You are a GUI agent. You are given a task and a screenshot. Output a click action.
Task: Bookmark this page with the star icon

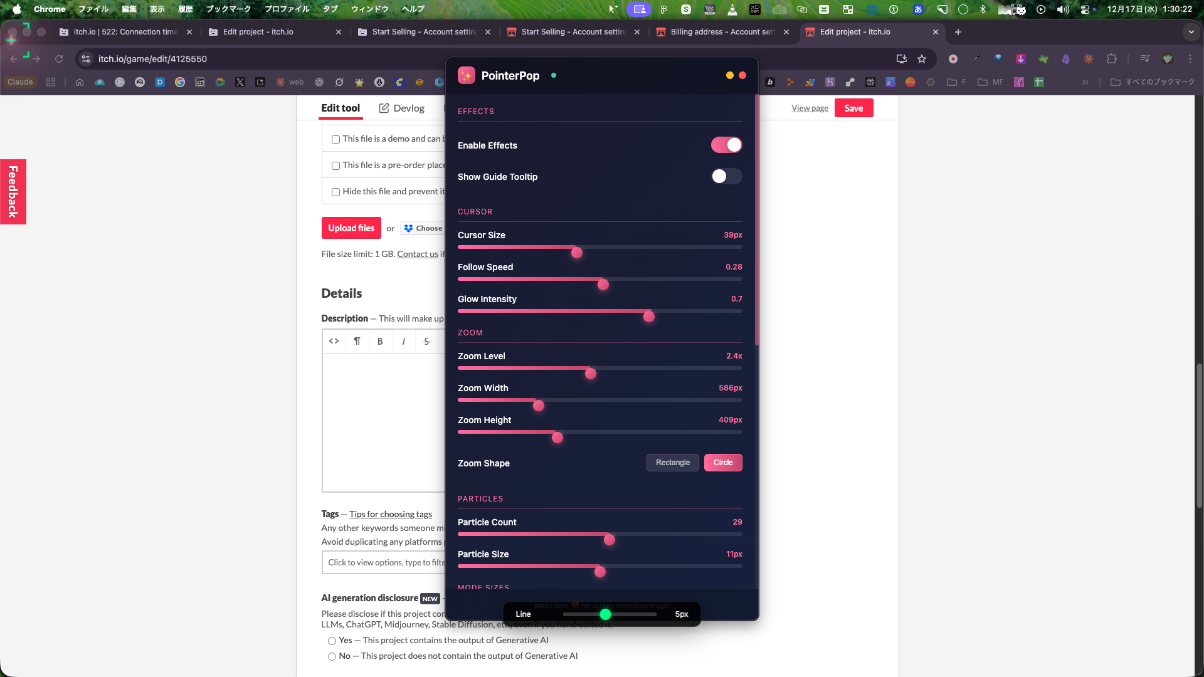click(921, 59)
